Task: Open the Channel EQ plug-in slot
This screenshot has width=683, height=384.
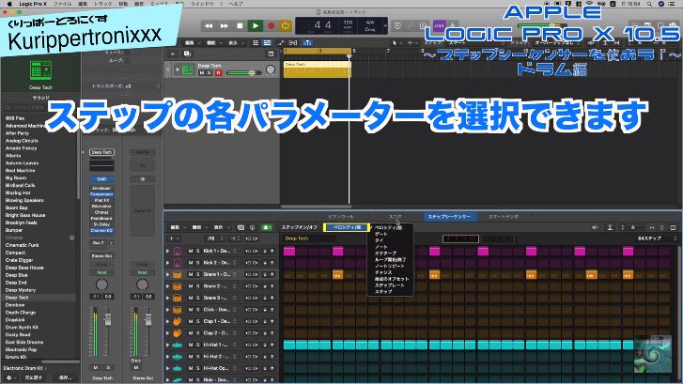Action: [x=101, y=230]
